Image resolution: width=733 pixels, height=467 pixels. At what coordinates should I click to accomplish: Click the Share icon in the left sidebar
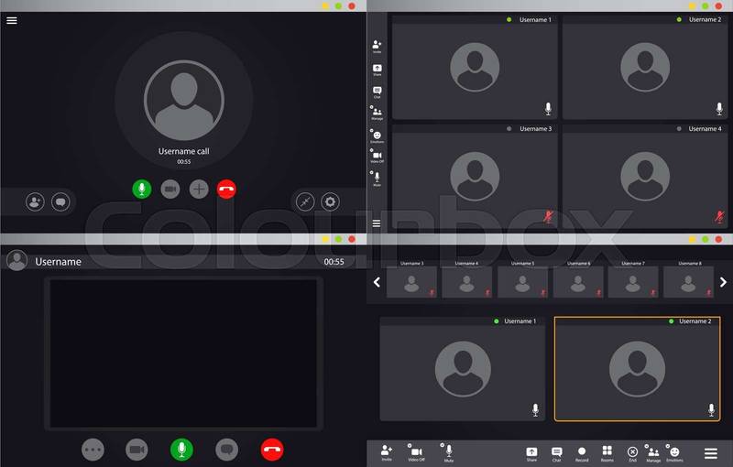click(x=377, y=70)
